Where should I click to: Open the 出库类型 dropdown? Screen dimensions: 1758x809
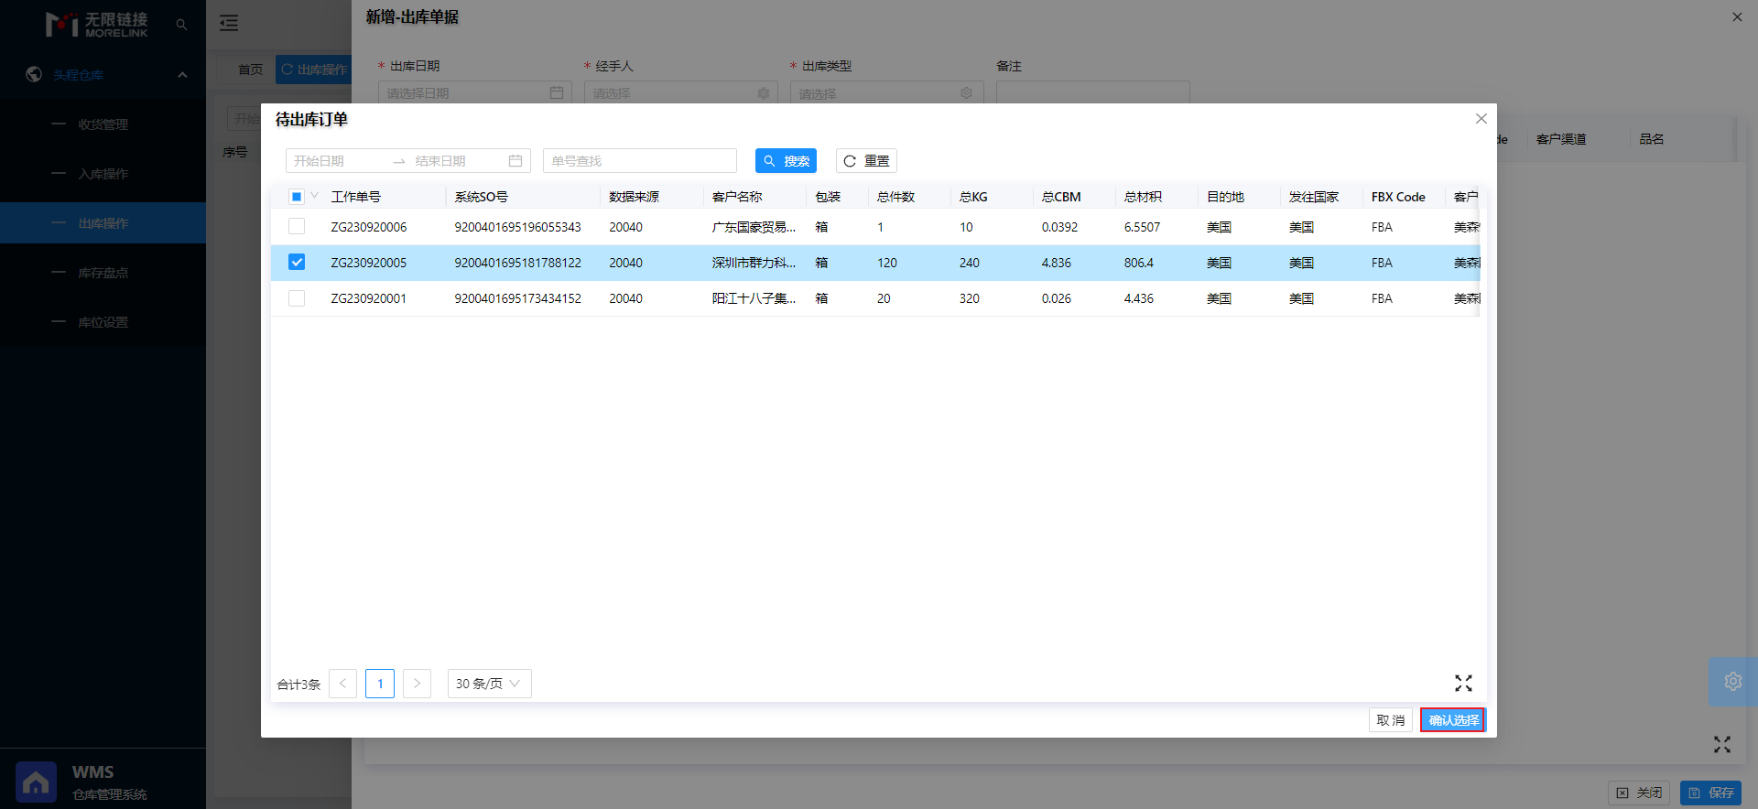(887, 92)
